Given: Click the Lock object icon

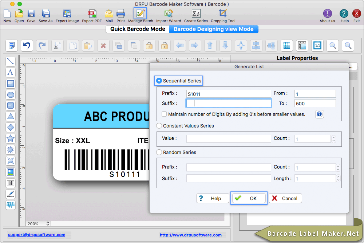Looking at the screenshot, I should 149,45.
